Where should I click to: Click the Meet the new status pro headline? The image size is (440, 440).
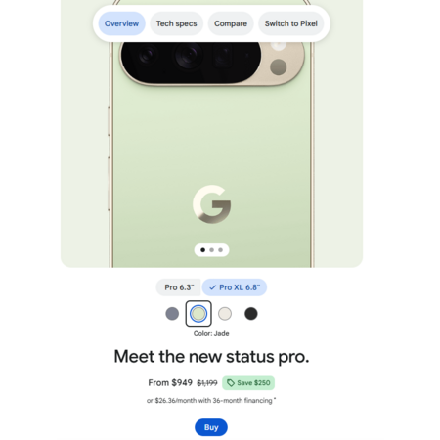(211, 356)
